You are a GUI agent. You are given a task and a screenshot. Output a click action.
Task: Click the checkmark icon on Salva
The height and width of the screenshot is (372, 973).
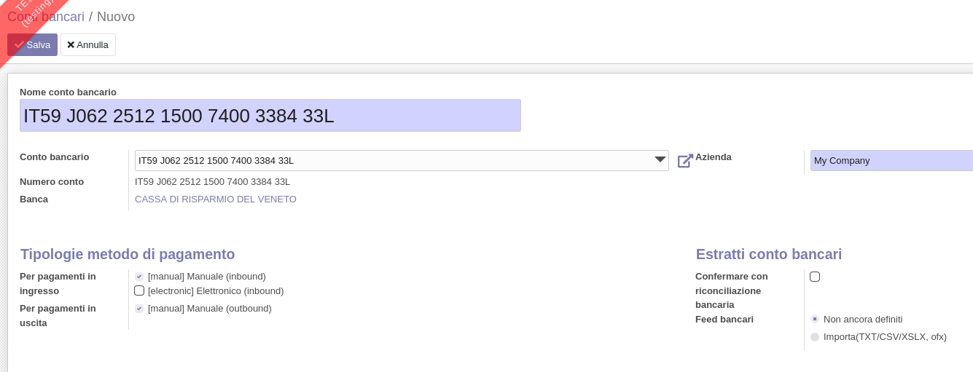(x=19, y=44)
